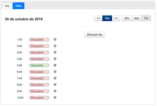
Task: Remove the block on the 3:00 slot
Action: pos(55,52)
